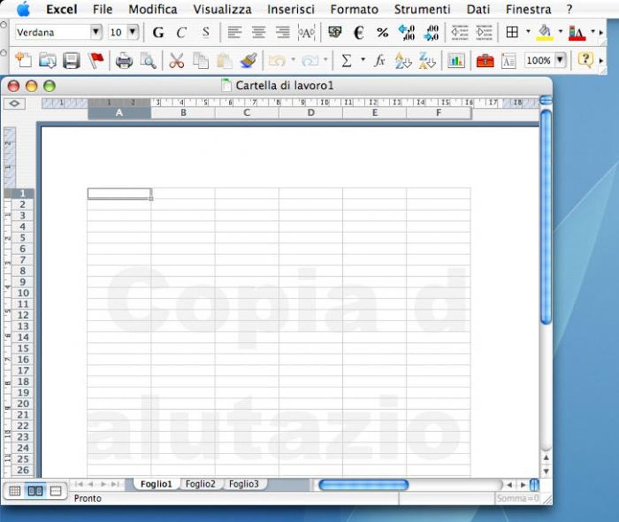Open an existing file icon
Screen dimensions: 619x522
click(47, 61)
